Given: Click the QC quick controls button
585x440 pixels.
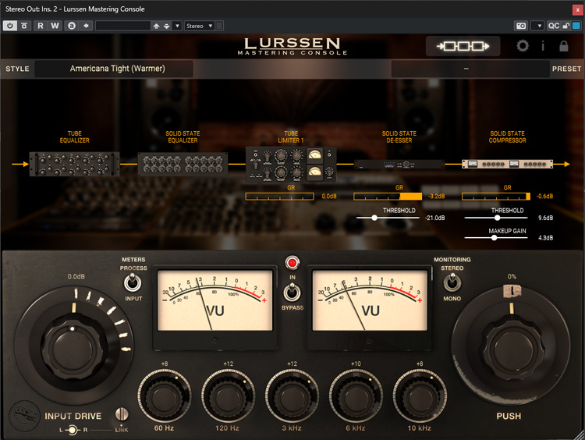Looking at the screenshot, I should click(554, 26).
